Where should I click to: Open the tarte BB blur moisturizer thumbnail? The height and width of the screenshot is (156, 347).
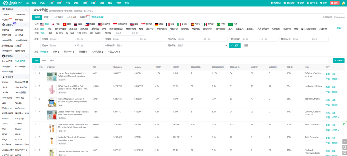pos(51,128)
